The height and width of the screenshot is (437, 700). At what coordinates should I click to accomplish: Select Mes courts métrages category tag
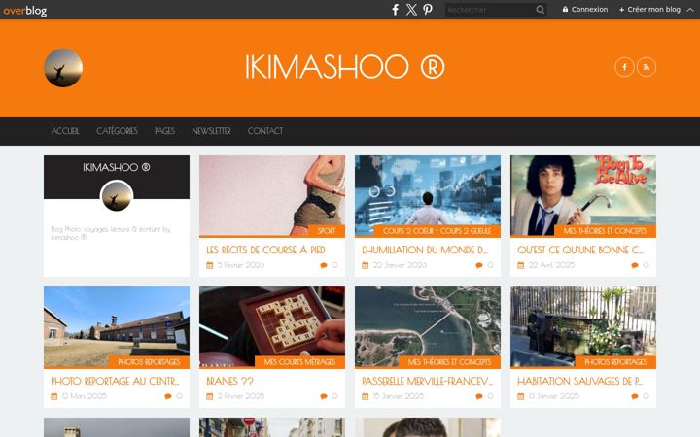[299, 362]
